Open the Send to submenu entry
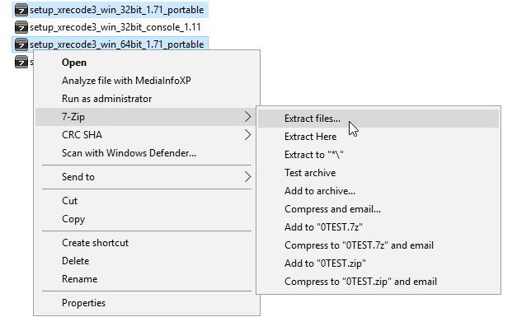 [145, 177]
